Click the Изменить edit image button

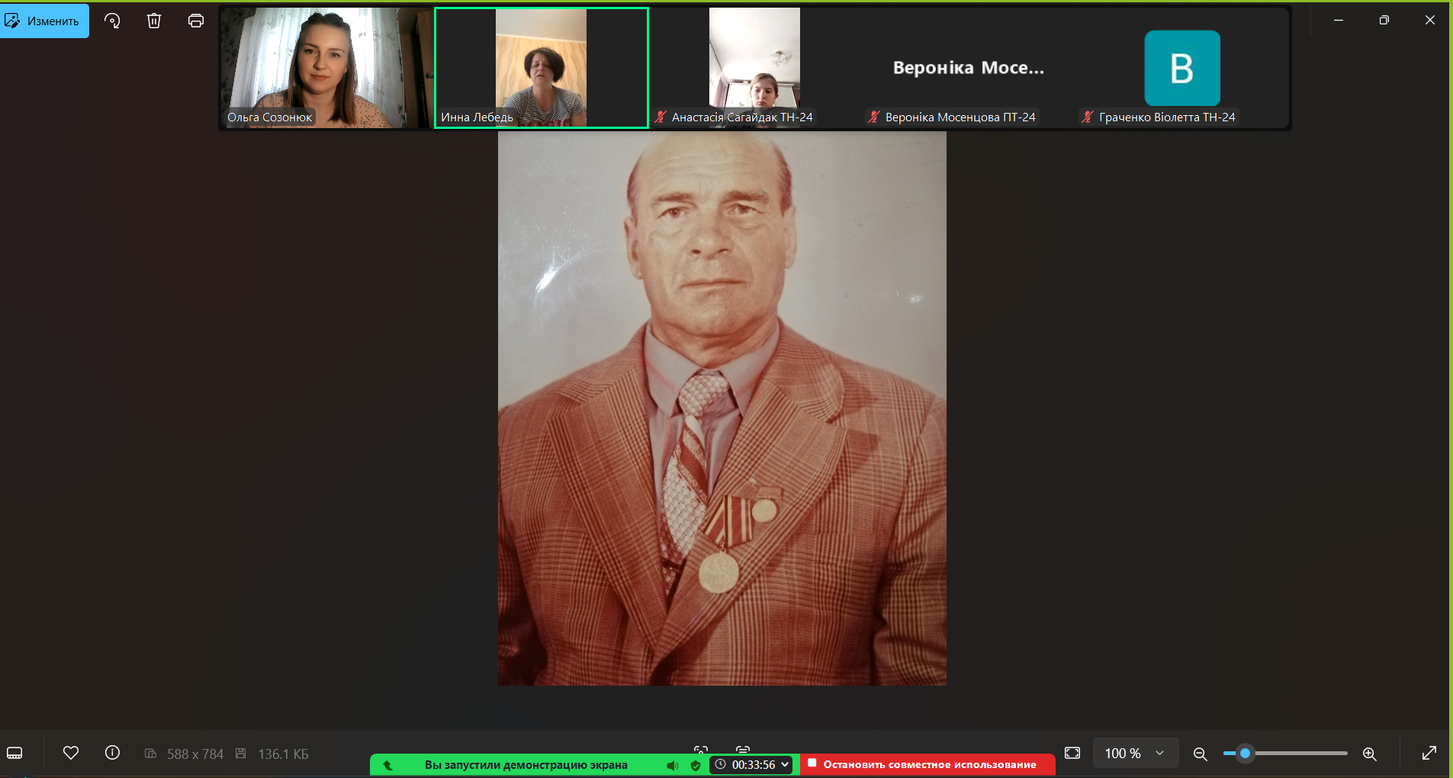tap(44, 21)
